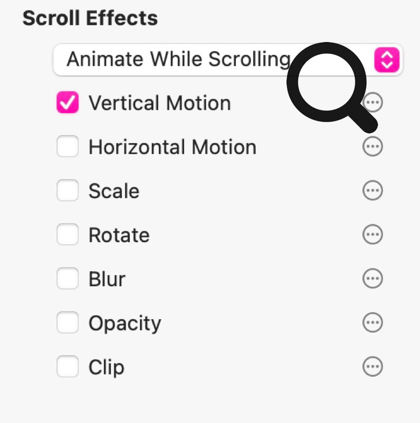420x423 pixels.
Task: Open Opacity effect ellipsis menu
Action: pos(373,323)
